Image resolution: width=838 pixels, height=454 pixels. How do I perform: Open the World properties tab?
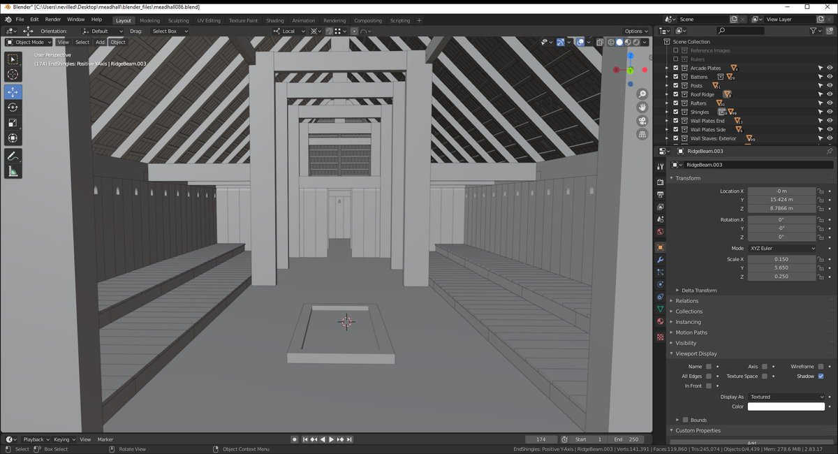tap(661, 231)
